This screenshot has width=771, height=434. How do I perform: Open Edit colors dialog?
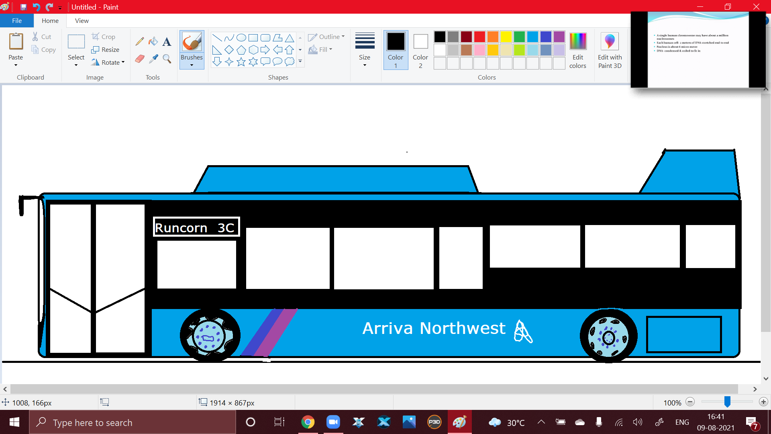[x=578, y=51]
